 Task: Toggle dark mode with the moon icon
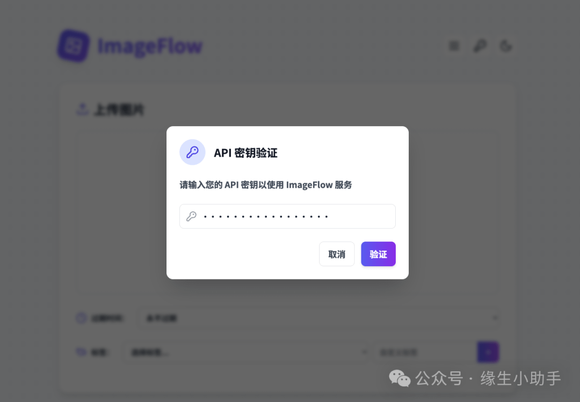(506, 46)
